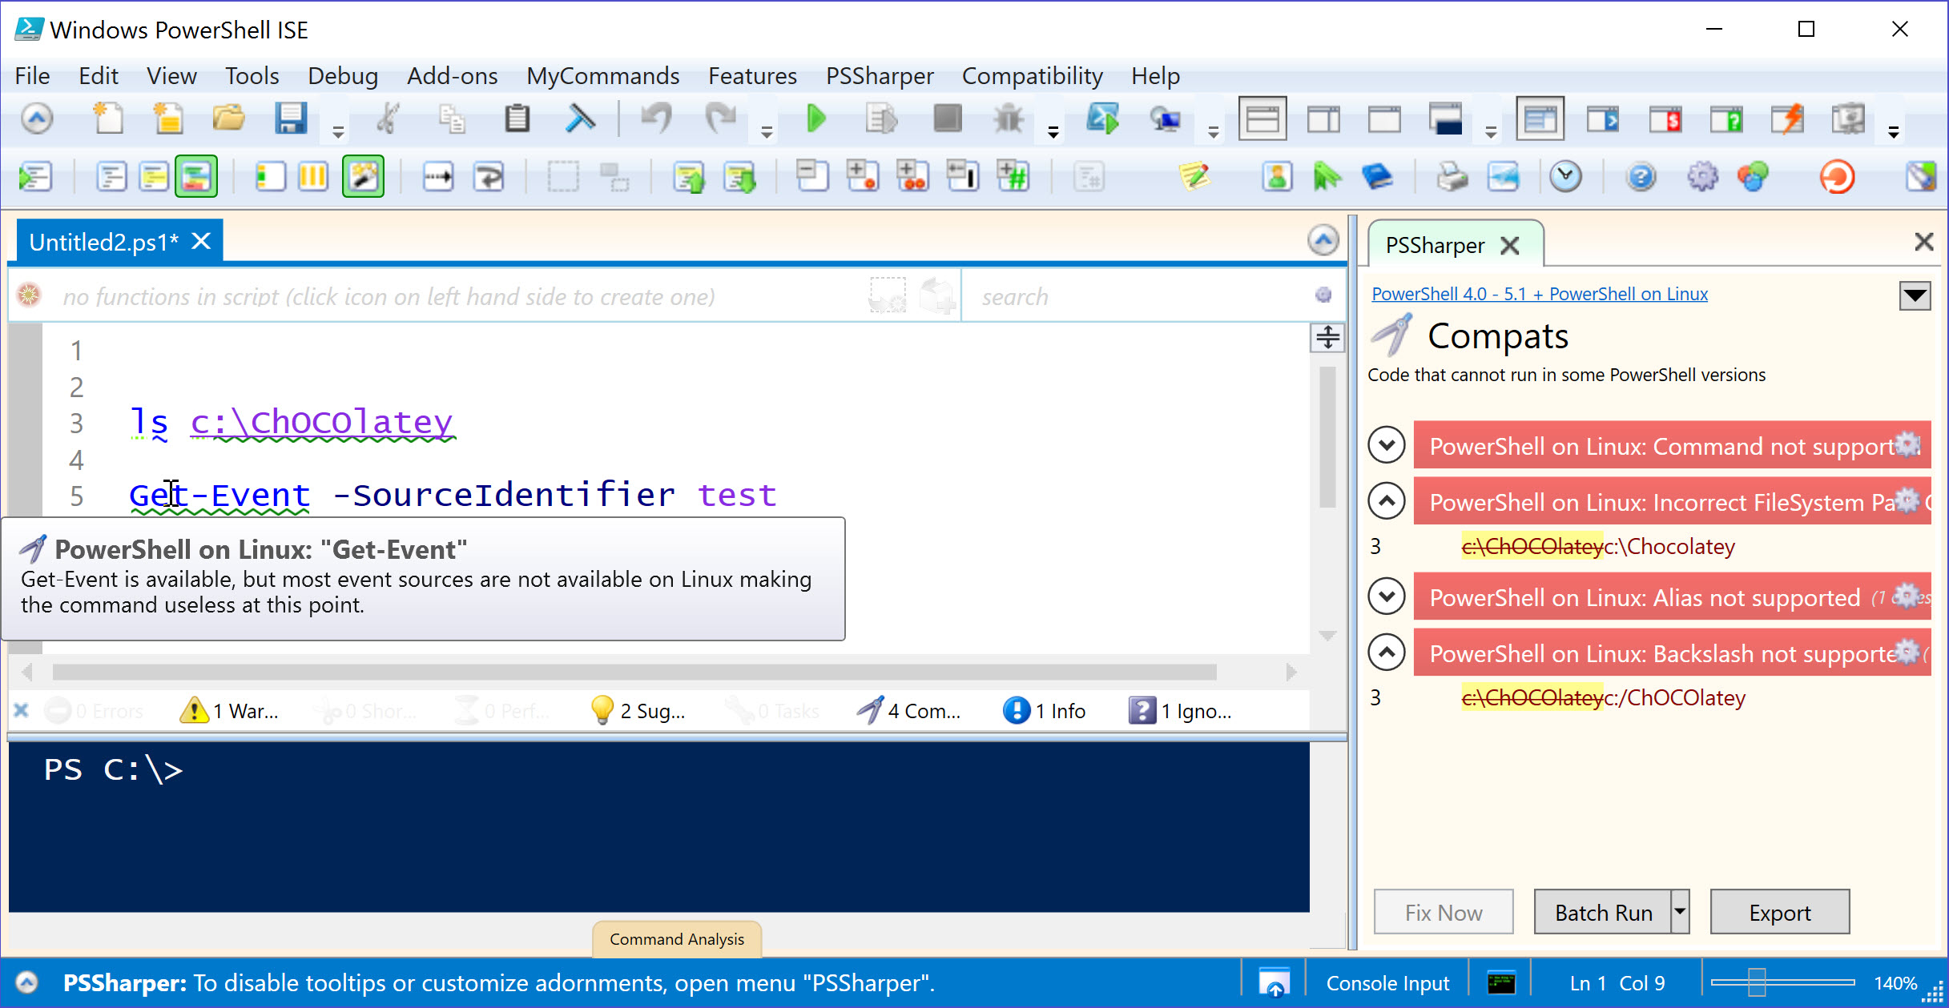The width and height of the screenshot is (1949, 1008).
Task: Click the Save script floppy disk icon
Action: 291,119
